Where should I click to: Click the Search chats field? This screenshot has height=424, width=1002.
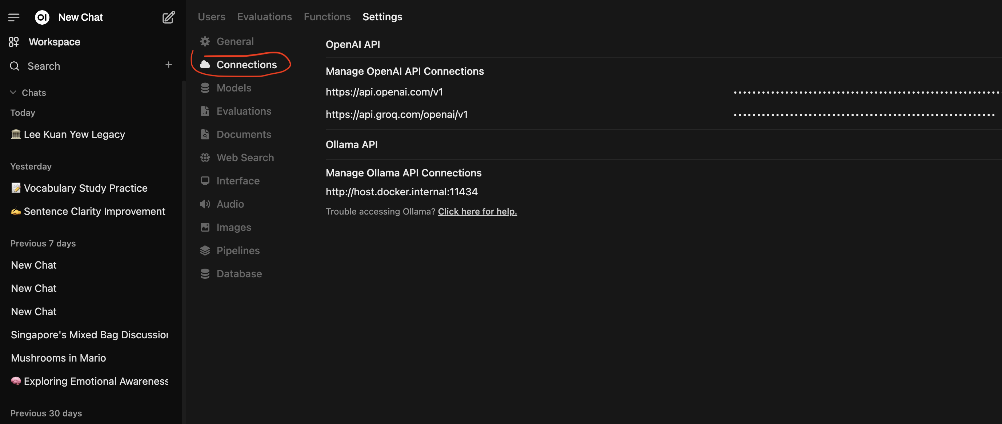pyautogui.click(x=93, y=66)
